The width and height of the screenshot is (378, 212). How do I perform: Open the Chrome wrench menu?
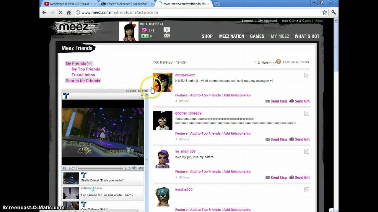click(334, 12)
